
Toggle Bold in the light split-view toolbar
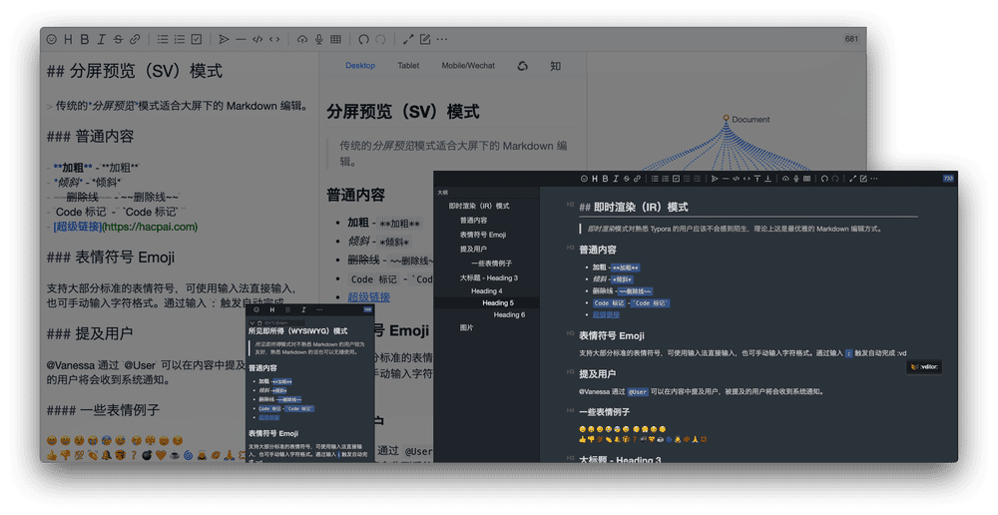85,40
